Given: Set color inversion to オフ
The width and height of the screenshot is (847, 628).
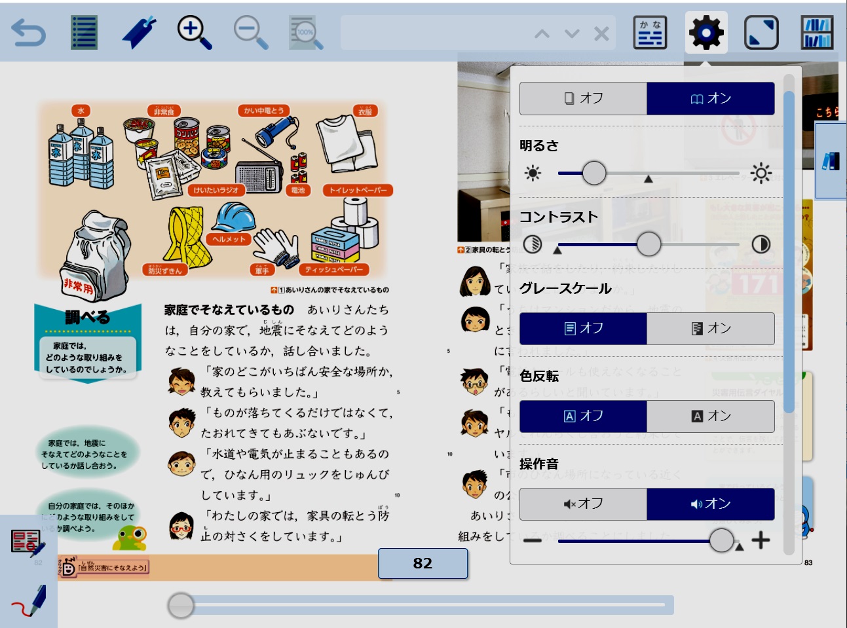Looking at the screenshot, I should pos(583,416).
